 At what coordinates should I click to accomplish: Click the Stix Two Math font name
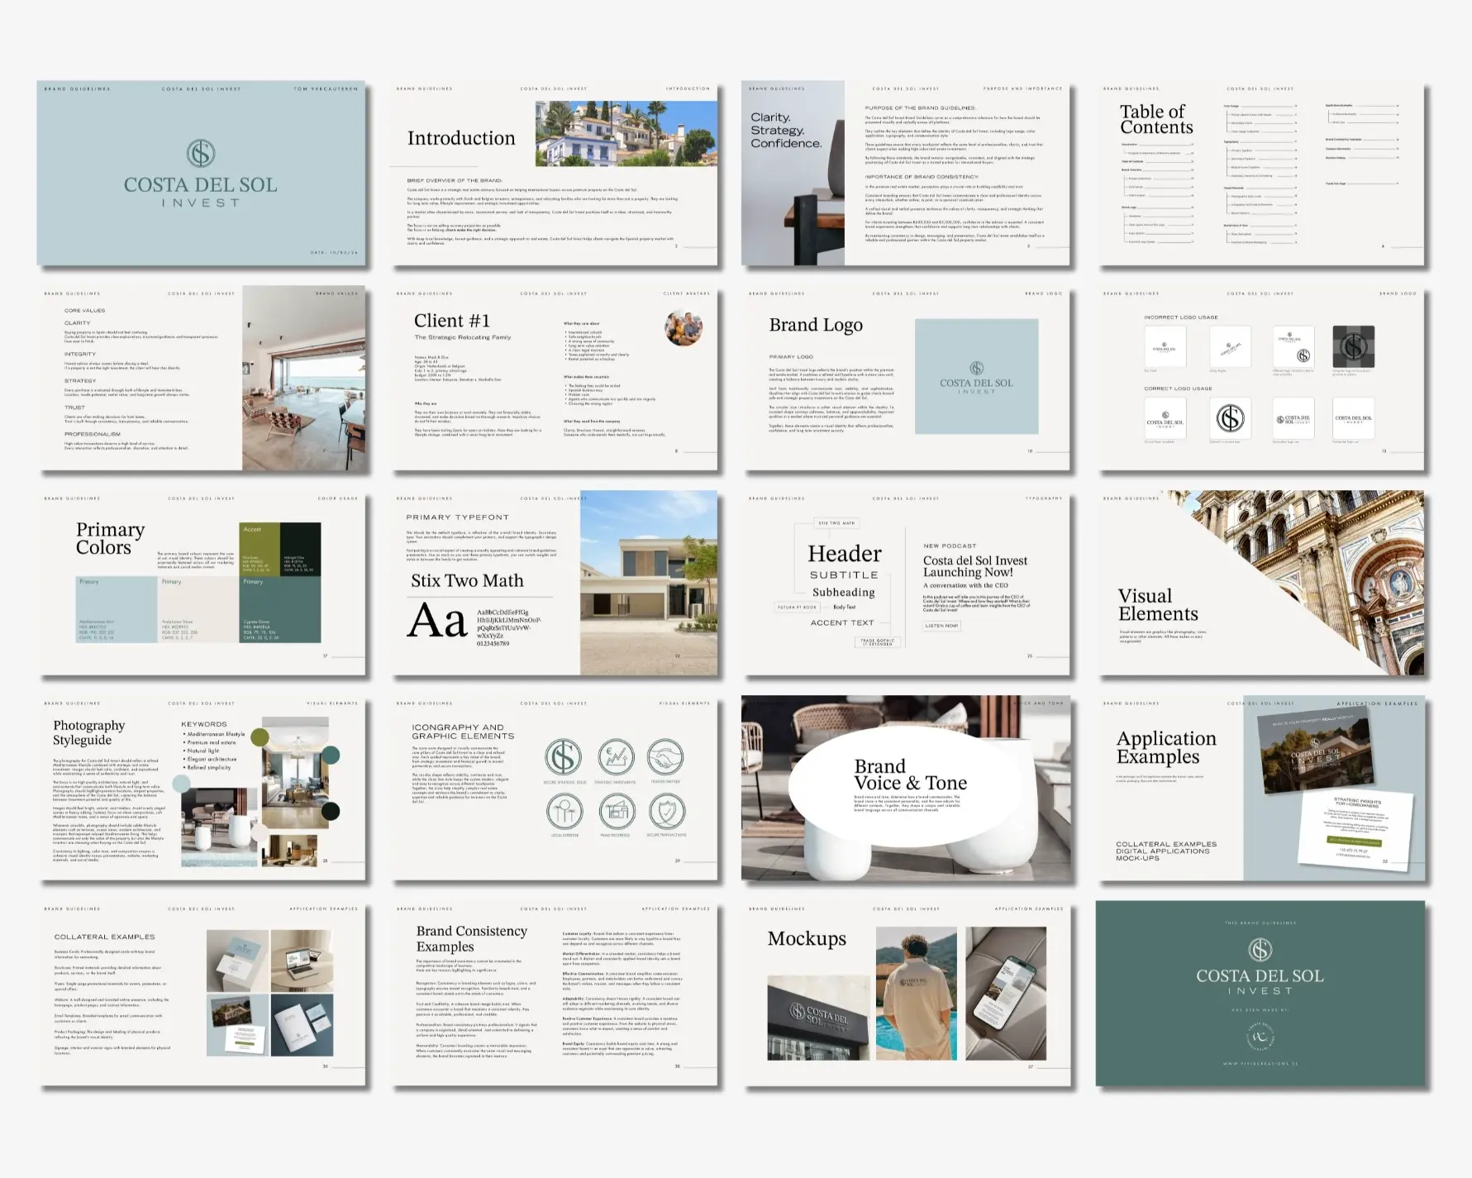click(x=467, y=580)
